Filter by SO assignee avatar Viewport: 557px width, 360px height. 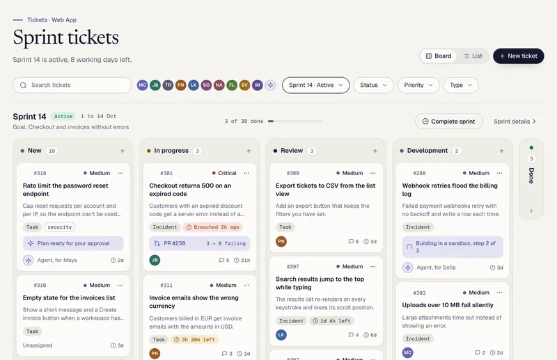point(206,85)
